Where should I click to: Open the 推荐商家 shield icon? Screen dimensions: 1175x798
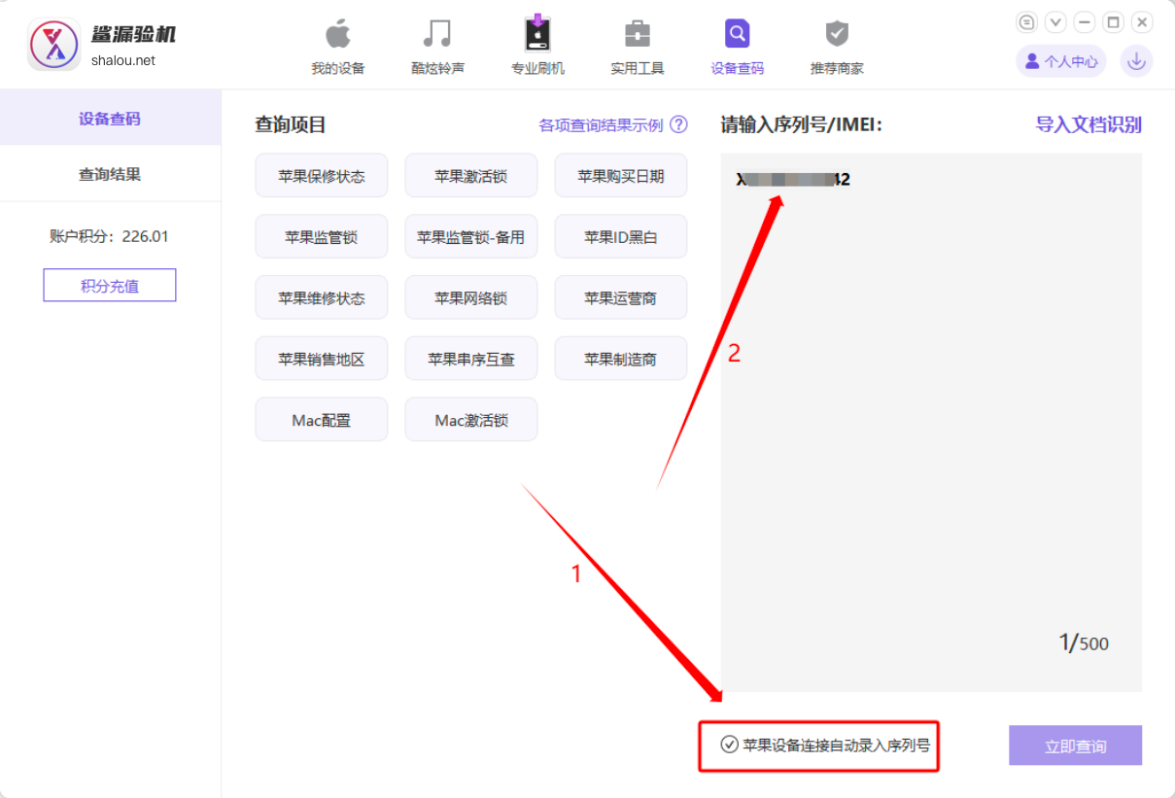[x=836, y=44]
